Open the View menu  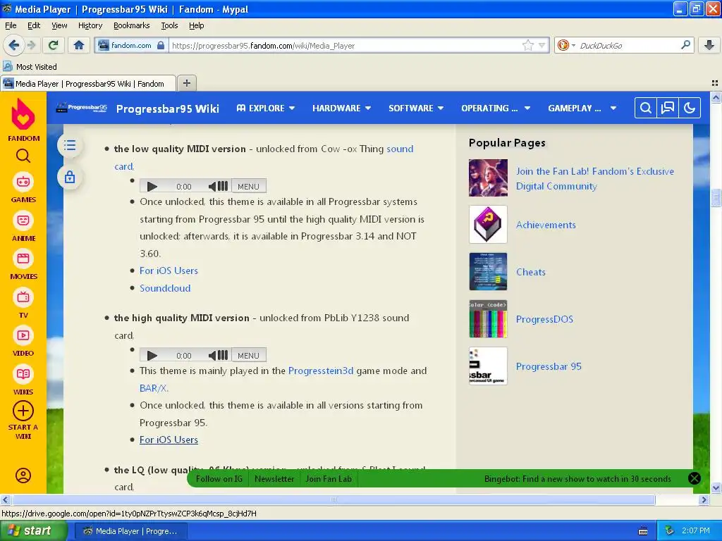(59, 25)
